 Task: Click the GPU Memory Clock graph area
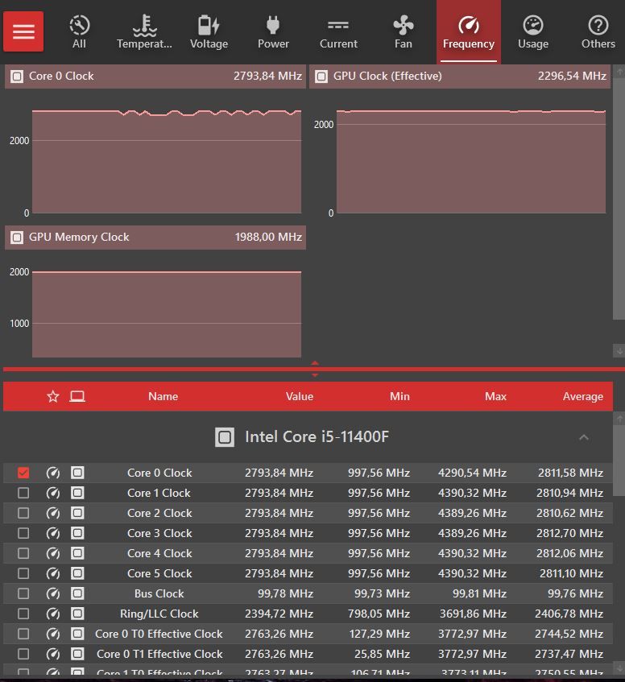[167, 314]
